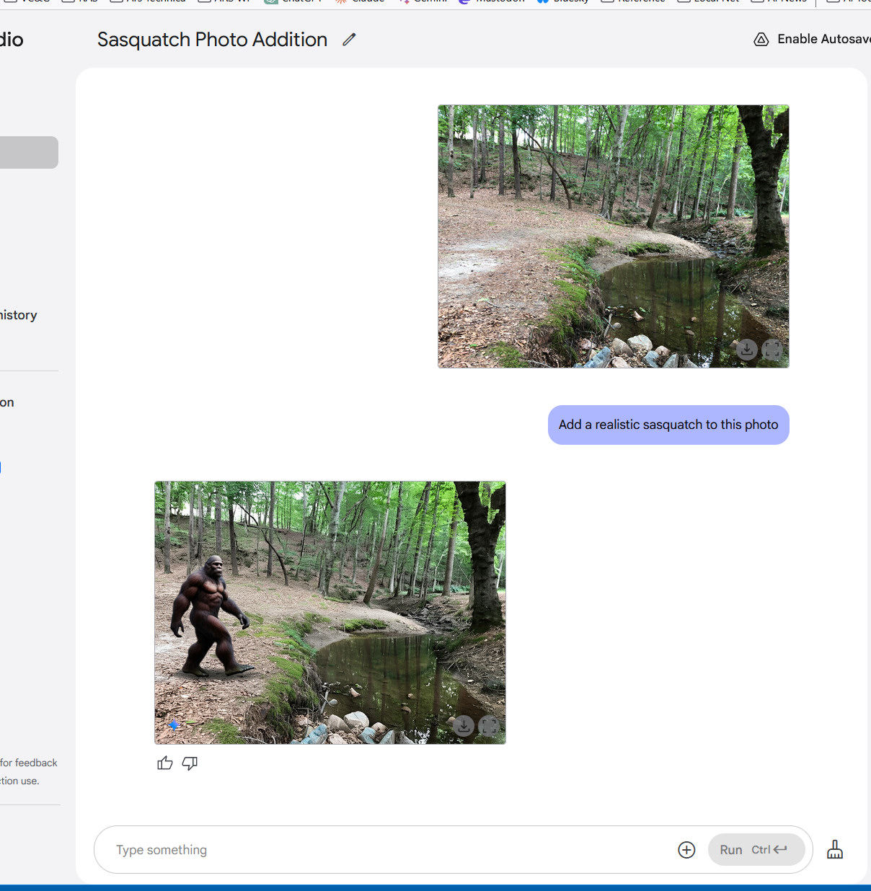Expand the original forest photo to fullscreen
The image size is (871, 891).
pos(772,350)
